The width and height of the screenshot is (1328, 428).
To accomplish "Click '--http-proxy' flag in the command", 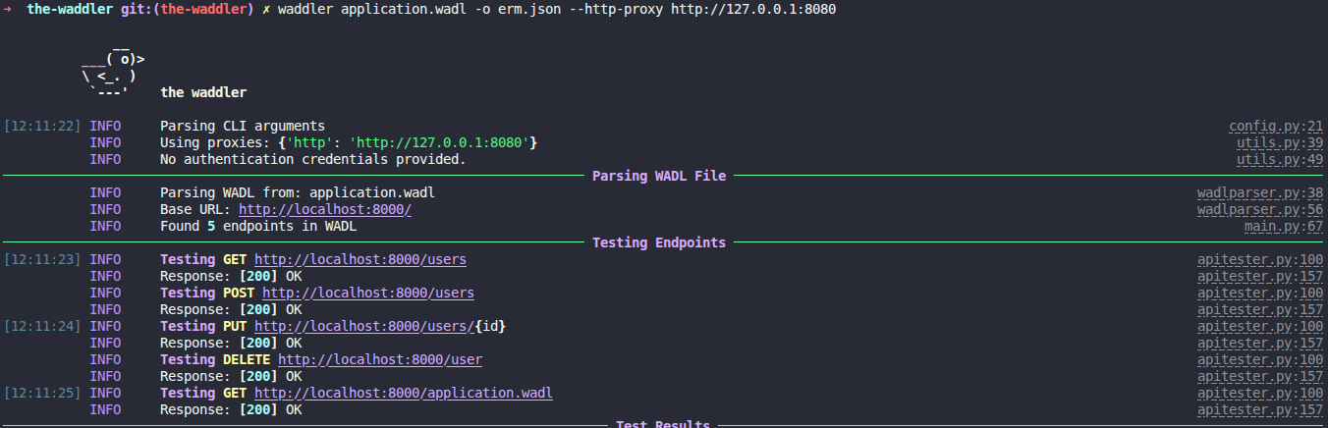I will click(616, 10).
